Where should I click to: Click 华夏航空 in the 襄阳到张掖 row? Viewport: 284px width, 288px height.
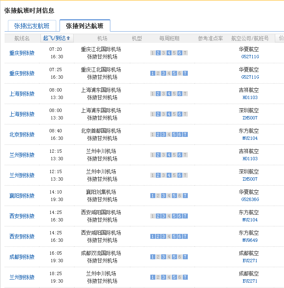pyautogui.click(x=249, y=192)
